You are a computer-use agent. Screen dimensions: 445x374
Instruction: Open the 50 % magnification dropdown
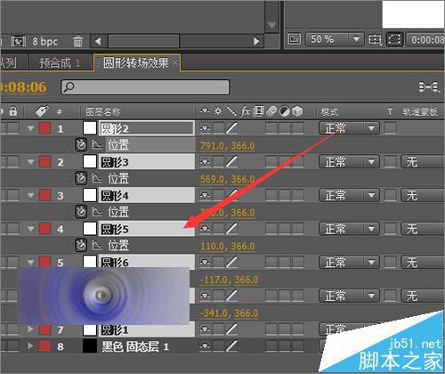pos(335,39)
